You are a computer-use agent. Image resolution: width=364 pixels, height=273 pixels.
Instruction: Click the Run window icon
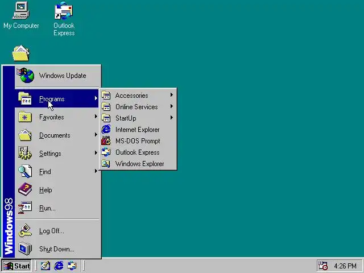click(25, 208)
